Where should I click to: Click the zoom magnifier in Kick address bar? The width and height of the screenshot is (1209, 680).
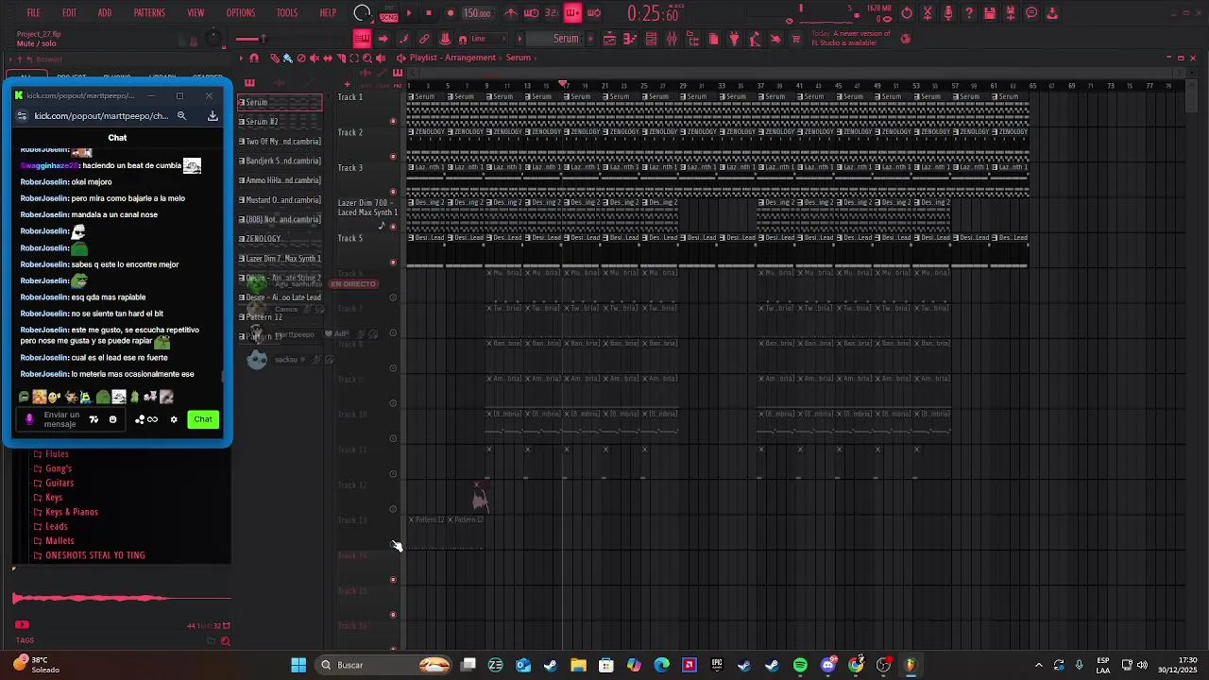point(181,116)
